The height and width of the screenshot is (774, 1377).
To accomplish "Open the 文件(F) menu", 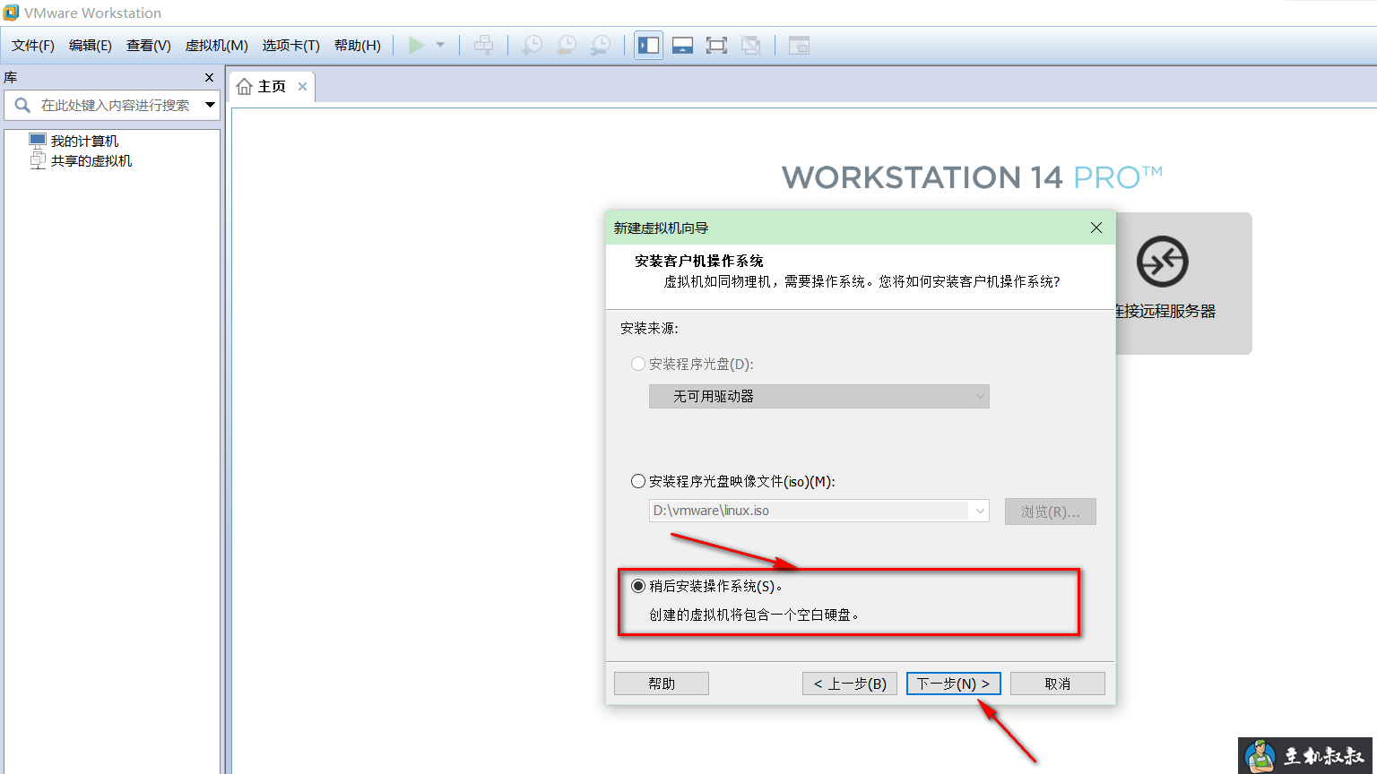I will click(x=33, y=45).
